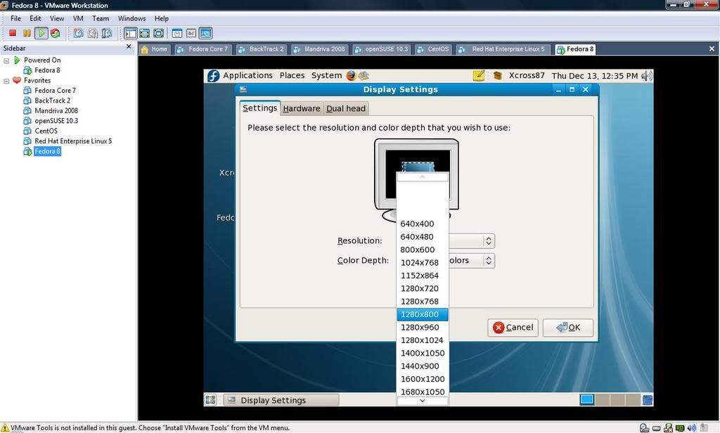Choose 640x480 from the resolution list
The height and width of the screenshot is (433, 720).
pyautogui.click(x=423, y=237)
